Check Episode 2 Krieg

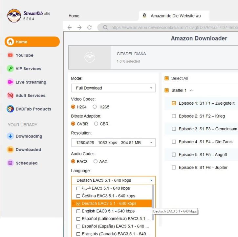point(174,116)
